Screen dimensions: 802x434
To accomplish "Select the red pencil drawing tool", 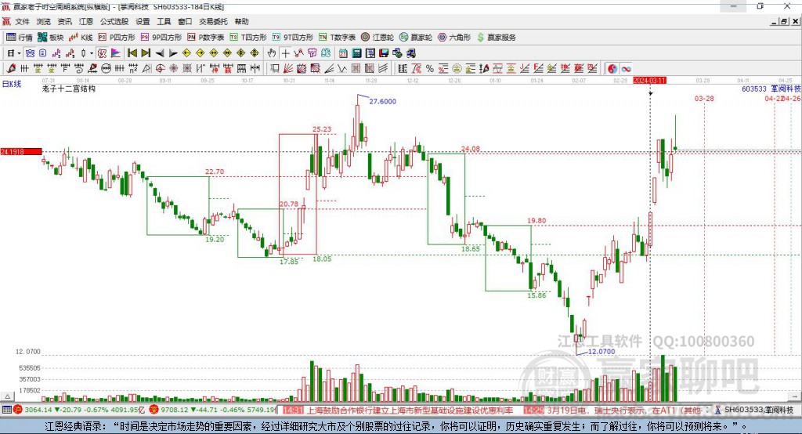I will point(11,69).
